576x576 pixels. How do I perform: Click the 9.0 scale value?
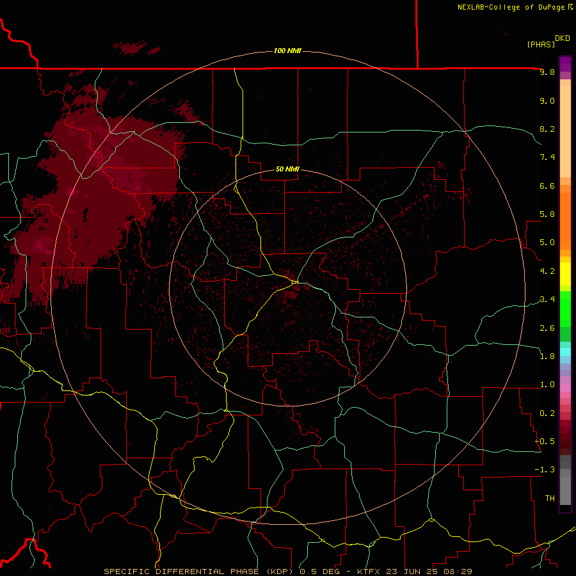tap(547, 100)
